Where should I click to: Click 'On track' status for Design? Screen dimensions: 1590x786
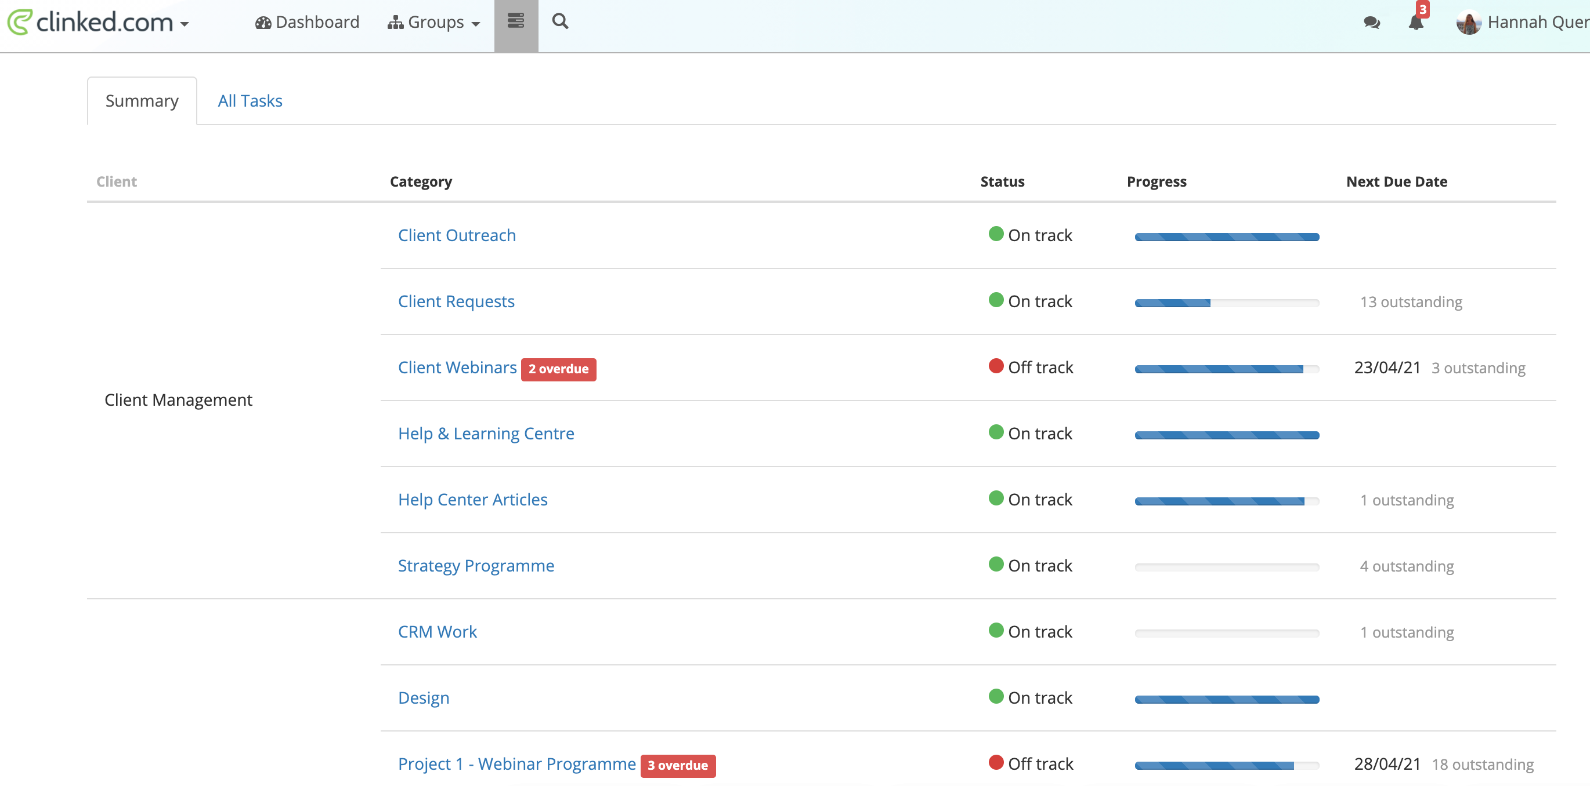1039,697
